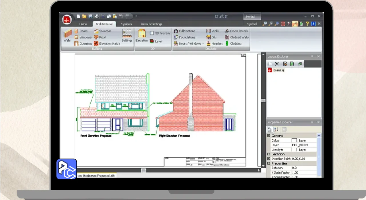This screenshot has width=366, height=200.
Task: Paste from the clipboard icon
Action: (115, 17)
